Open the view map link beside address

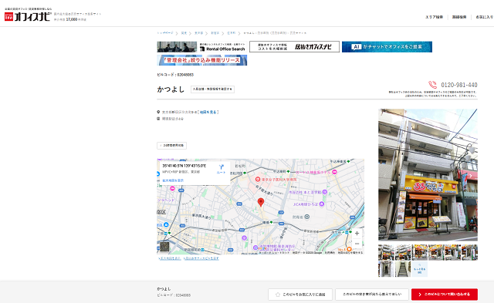click(x=208, y=112)
